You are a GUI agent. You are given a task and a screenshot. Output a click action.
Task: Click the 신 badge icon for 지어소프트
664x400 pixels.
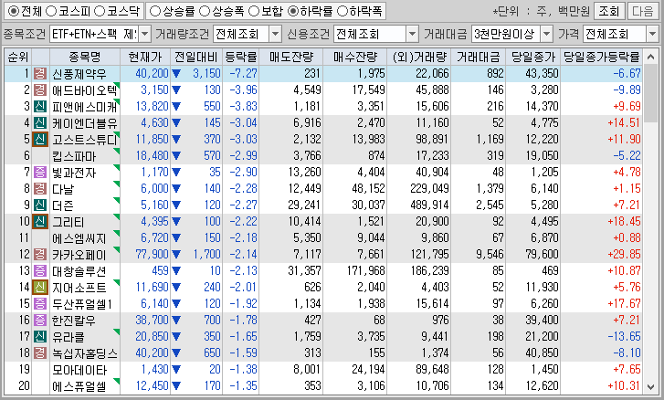pos(40,288)
